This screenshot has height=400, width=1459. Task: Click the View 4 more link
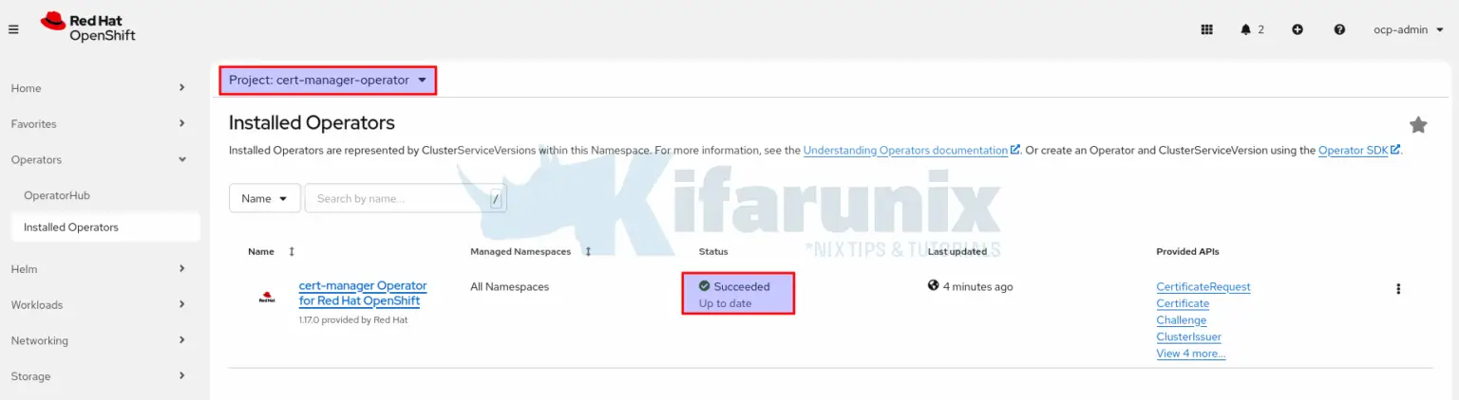pyautogui.click(x=1190, y=354)
